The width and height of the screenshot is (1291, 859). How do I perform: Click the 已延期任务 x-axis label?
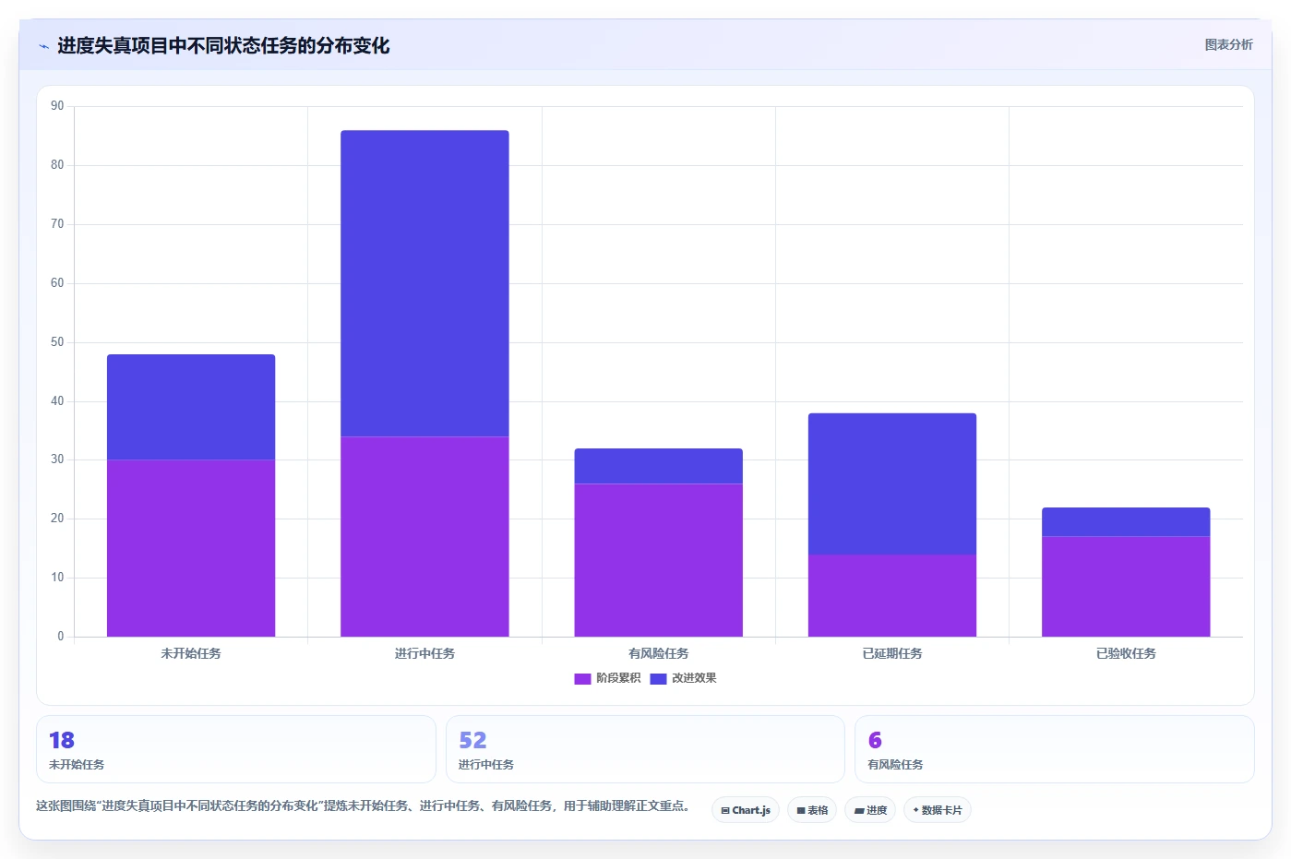click(x=892, y=653)
